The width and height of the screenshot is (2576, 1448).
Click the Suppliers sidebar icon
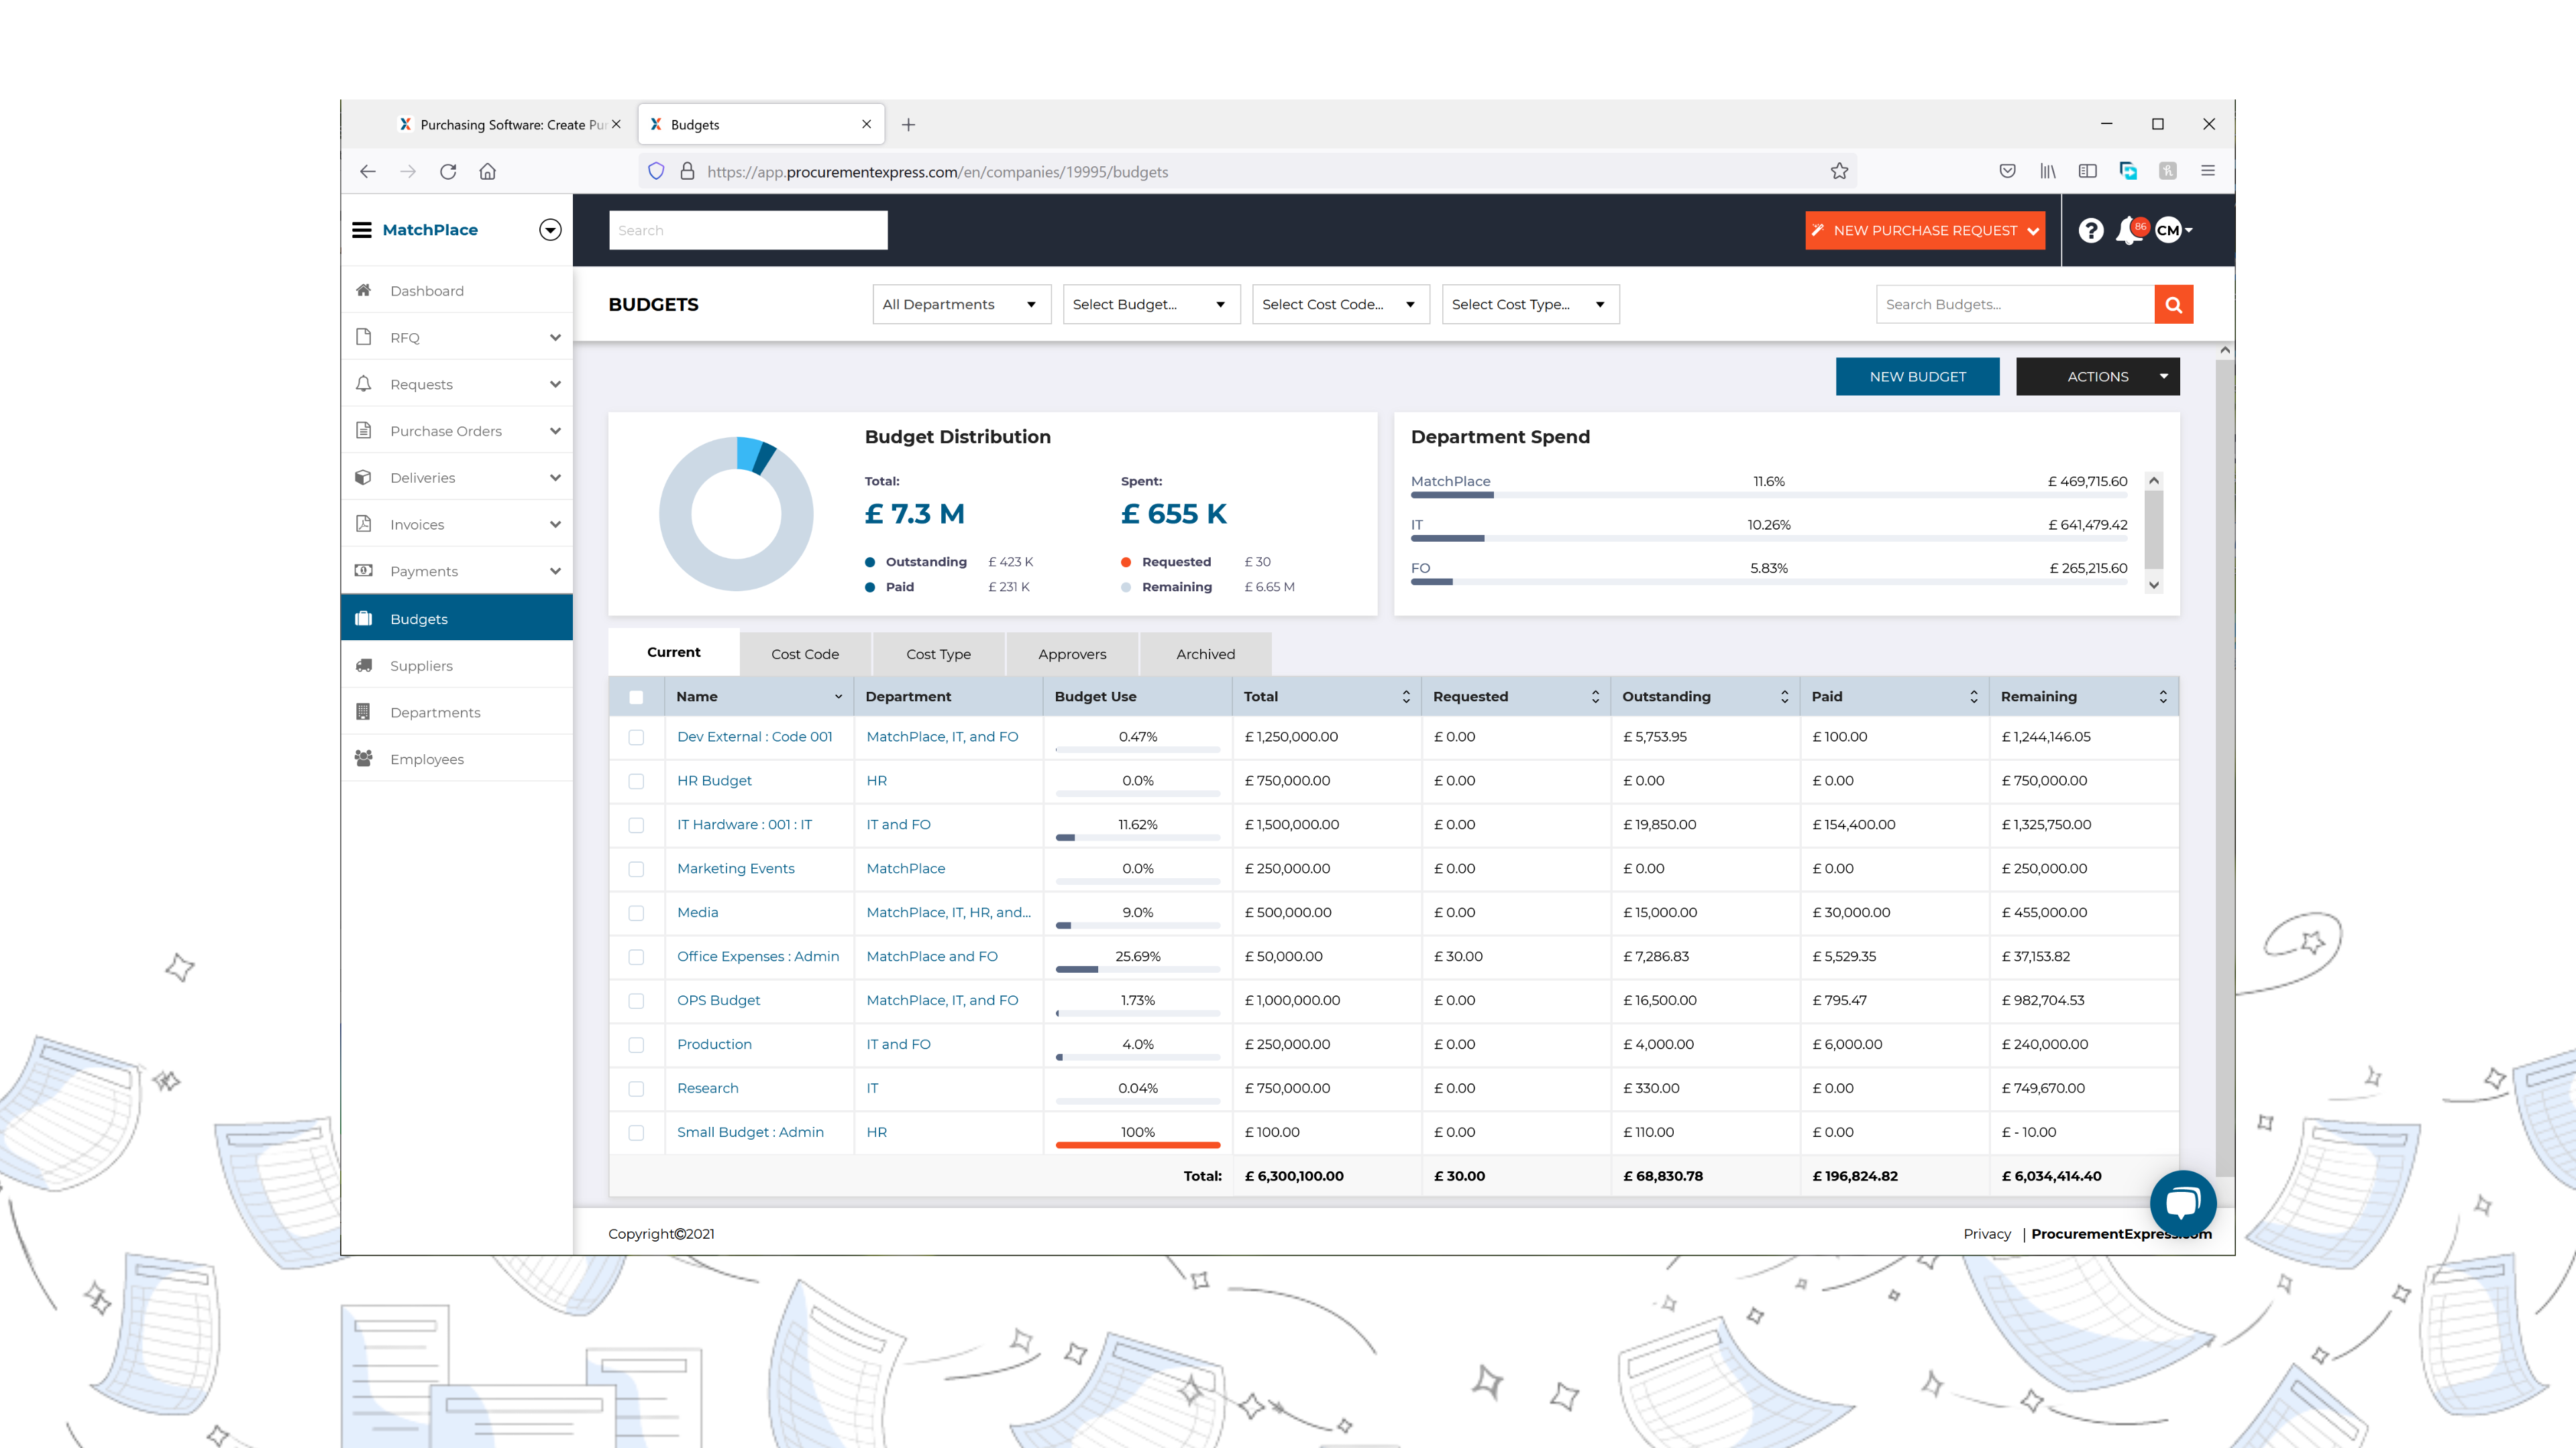(x=364, y=666)
